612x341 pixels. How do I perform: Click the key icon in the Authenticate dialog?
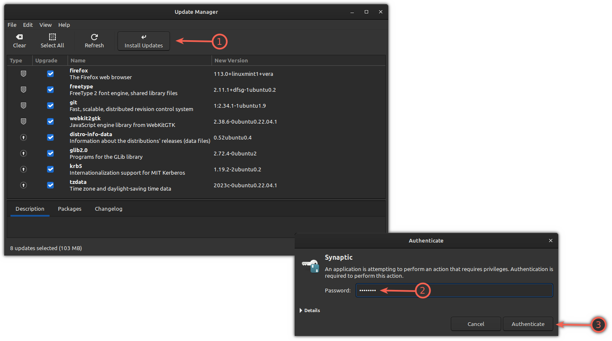tap(310, 266)
